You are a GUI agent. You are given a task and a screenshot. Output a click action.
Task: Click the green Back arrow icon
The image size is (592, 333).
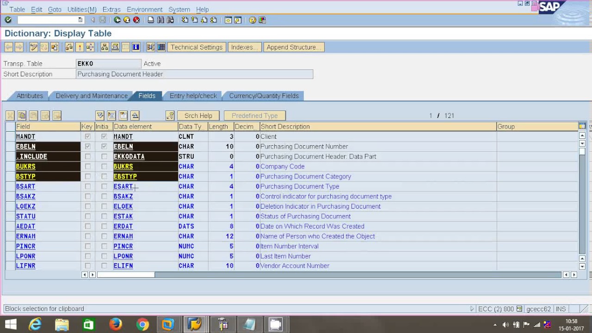pyautogui.click(x=117, y=20)
